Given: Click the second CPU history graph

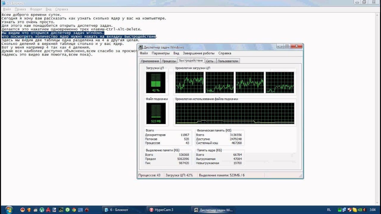Looking at the screenshot, I should tap(220, 82).
